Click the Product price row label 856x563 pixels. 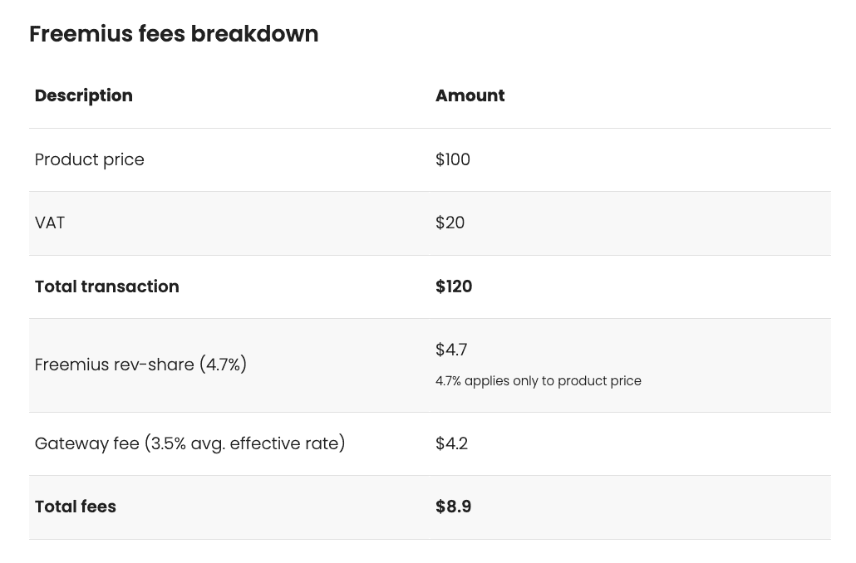(x=90, y=159)
